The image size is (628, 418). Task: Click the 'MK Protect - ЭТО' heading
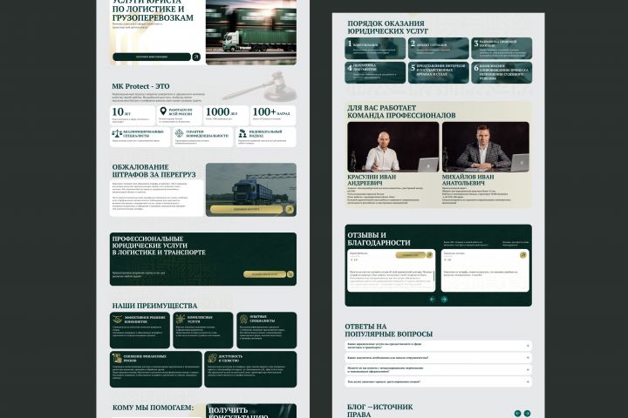pos(140,86)
